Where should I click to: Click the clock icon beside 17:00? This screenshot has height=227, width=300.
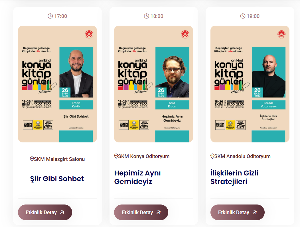[50, 16]
